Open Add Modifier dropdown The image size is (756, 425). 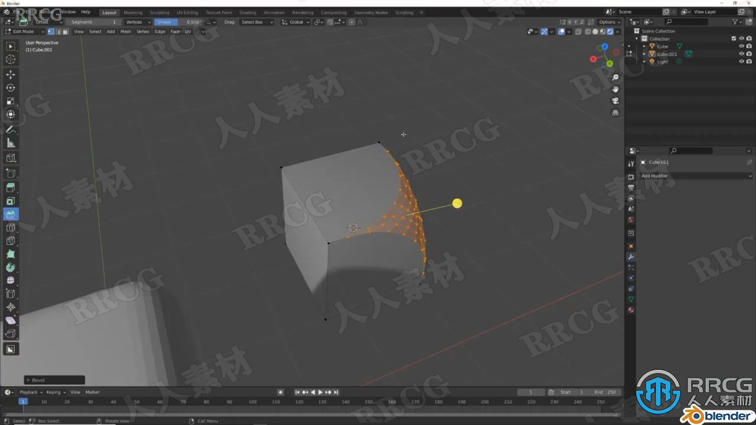pos(696,176)
